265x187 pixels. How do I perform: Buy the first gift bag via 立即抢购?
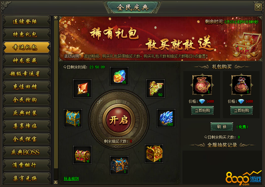[x=202, y=110]
